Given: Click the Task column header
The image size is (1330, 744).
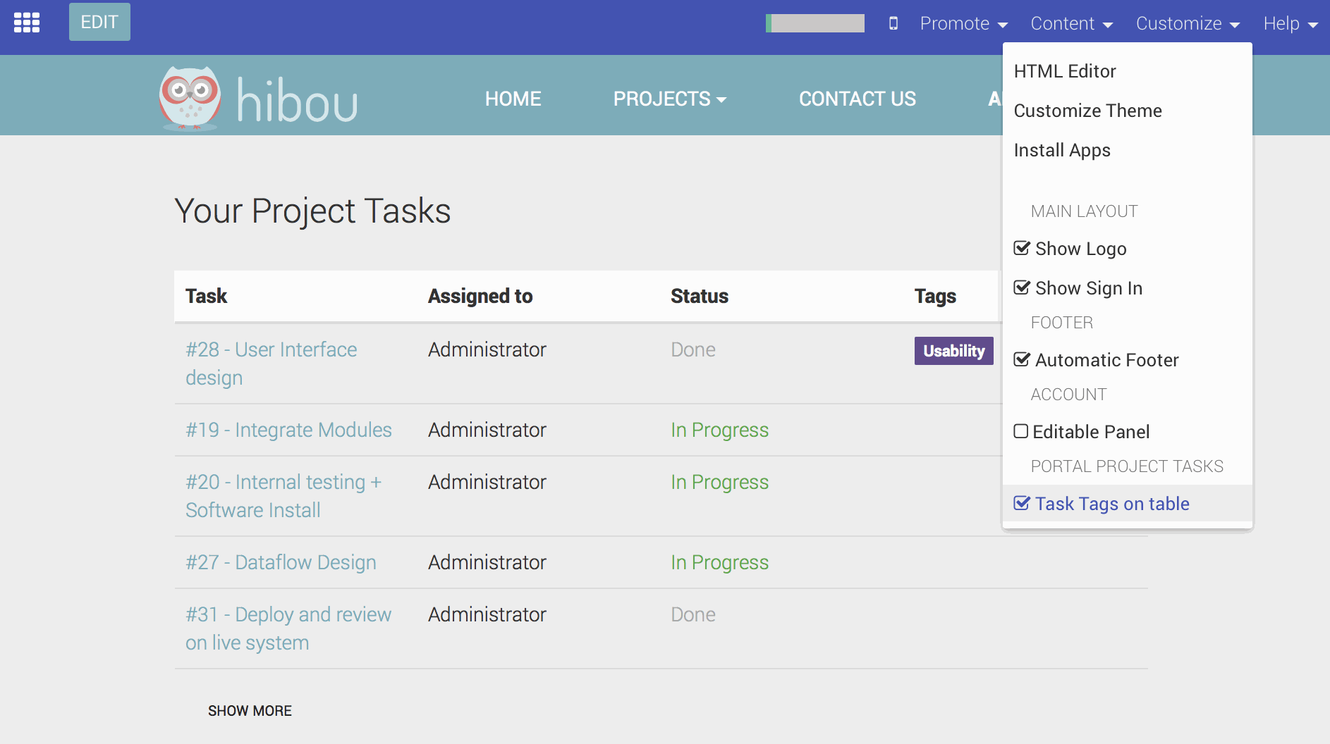Looking at the screenshot, I should coord(206,296).
